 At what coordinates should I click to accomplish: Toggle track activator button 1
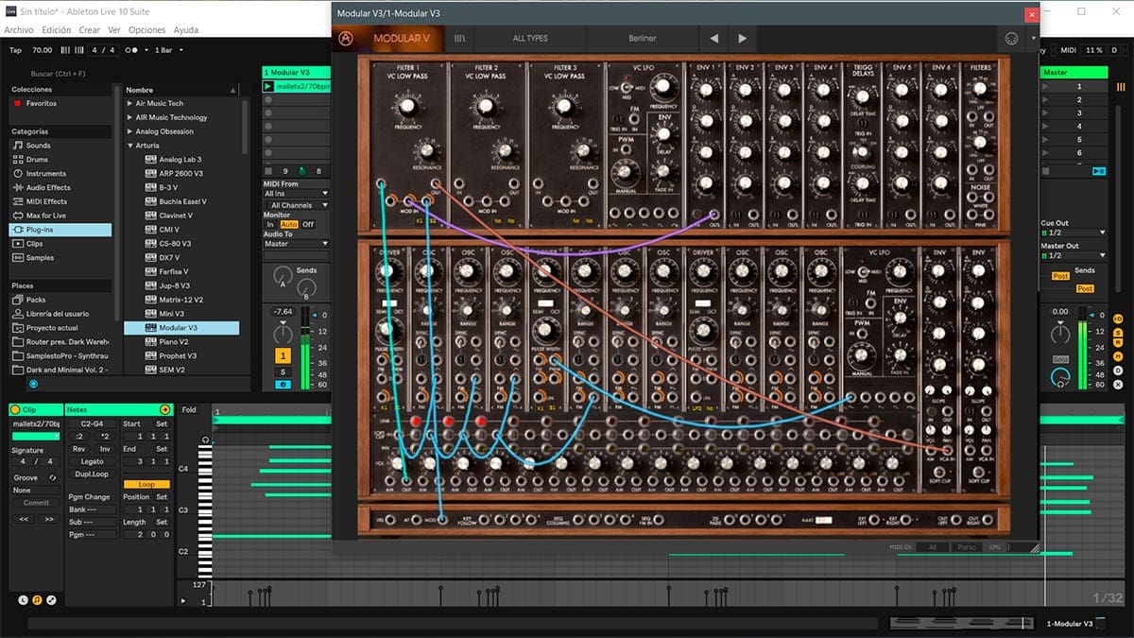[283, 355]
